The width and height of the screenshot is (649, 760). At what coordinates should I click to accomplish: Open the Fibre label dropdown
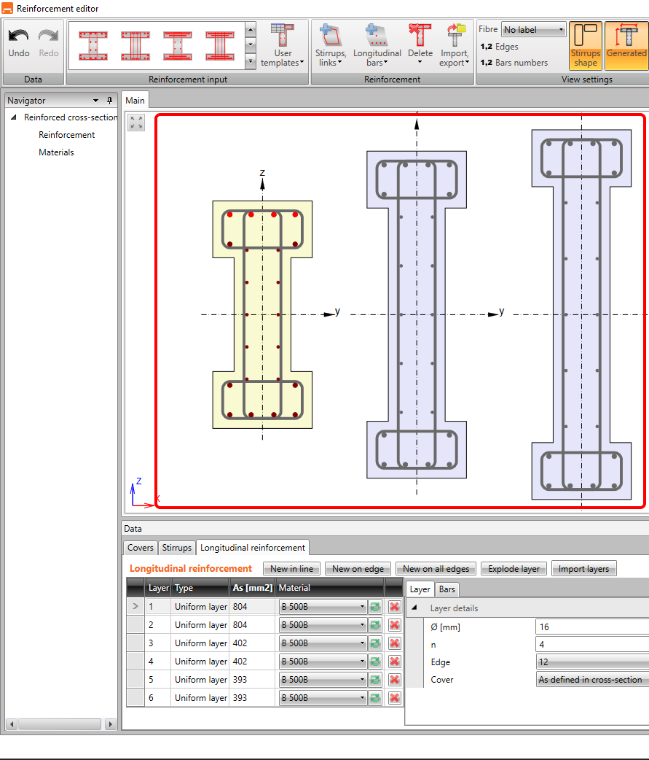point(533,30)
